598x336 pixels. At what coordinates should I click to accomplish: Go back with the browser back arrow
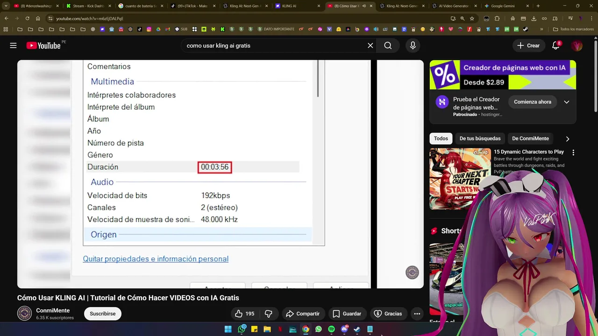click(x=7, y=18)
